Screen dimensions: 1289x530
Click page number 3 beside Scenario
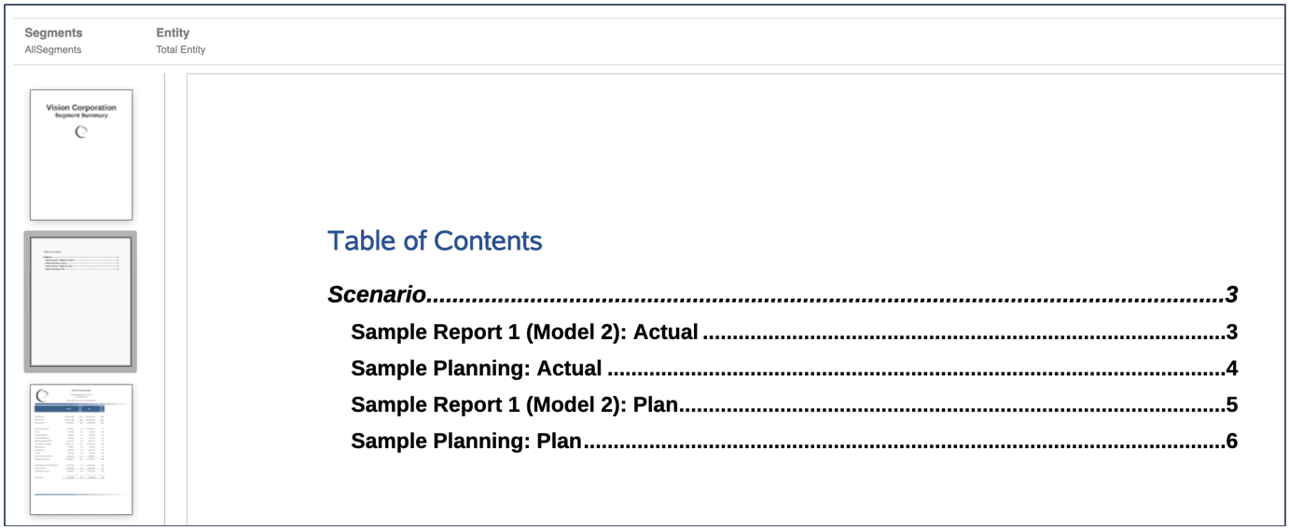(1231, 295)
